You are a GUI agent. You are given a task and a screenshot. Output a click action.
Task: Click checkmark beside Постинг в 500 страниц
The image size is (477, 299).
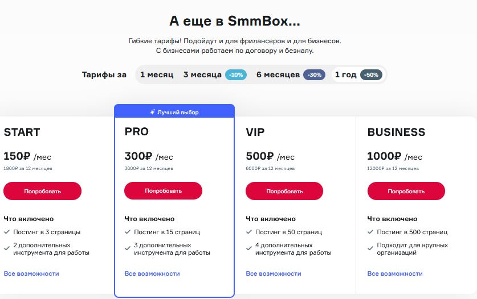[370, 232]
